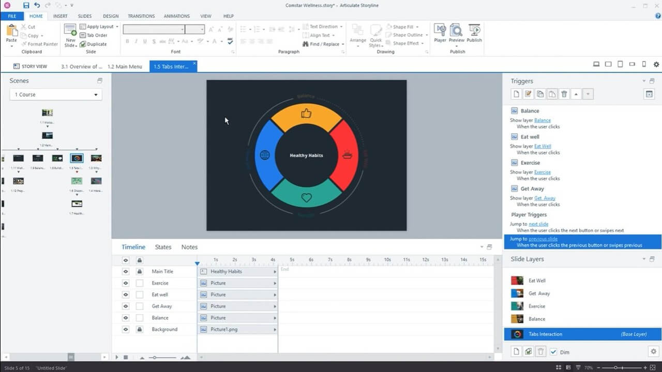
Task: Switch to phone portrait preview icon
Action: click(644, 65)
